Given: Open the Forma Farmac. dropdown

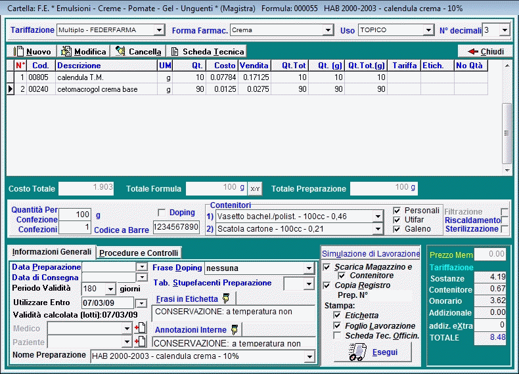Looking at the screenshot, I should click(x=328, y=30).
